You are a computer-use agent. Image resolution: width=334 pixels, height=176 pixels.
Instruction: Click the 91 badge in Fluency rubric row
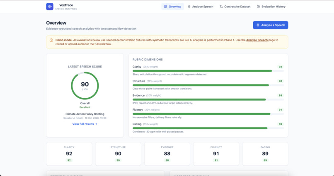click(280, 110)
